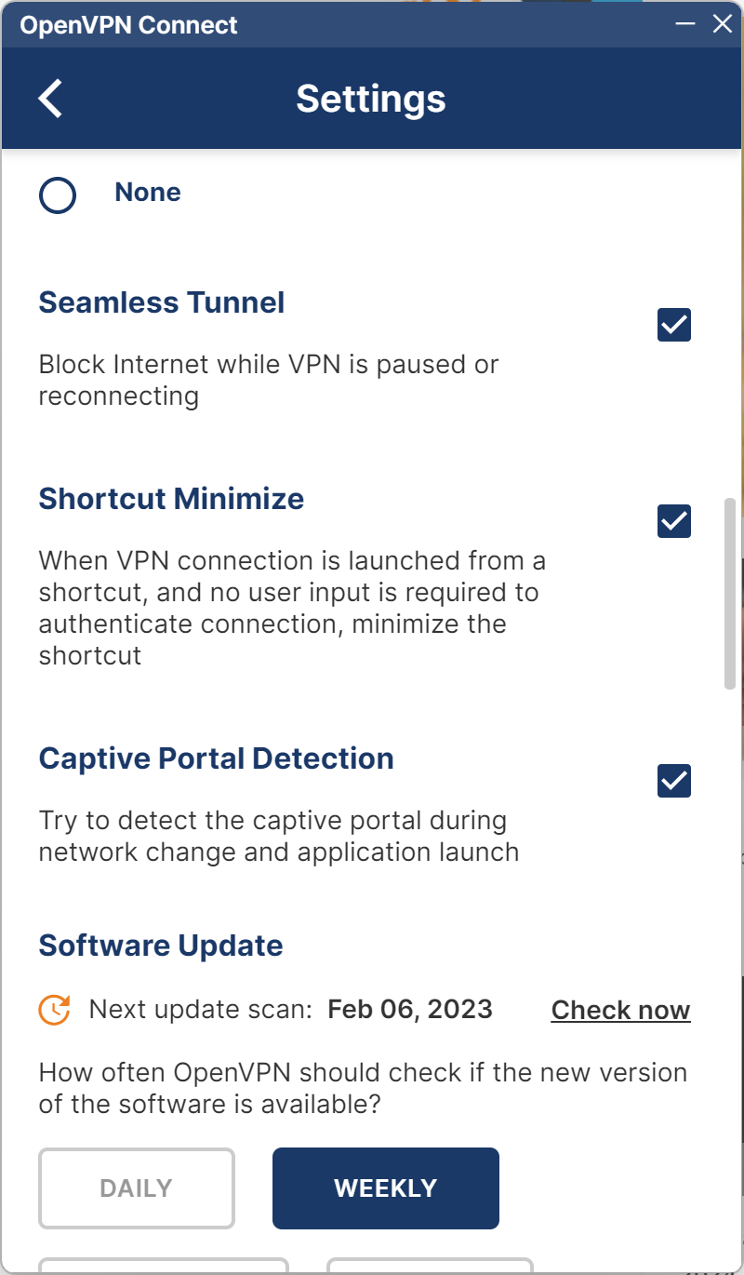Click the orange update scan clock icon

click(x=55, y=1010)
